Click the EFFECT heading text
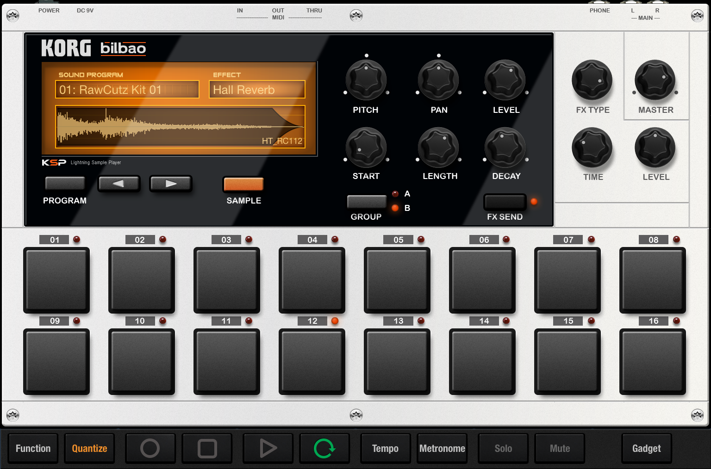Screen dimensions: 711x469 tap(227, 74)
